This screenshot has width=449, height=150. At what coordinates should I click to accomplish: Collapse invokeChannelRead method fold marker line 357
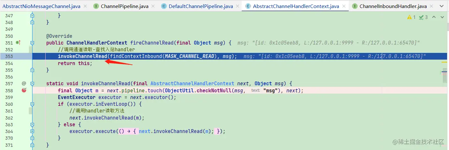(x=32, y=84)
